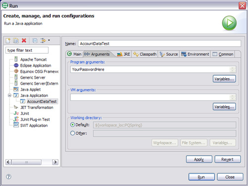This screenshot has width=248, height=186.
Task: Click the Generic Server(Extern icon
Action: (16, 83)
